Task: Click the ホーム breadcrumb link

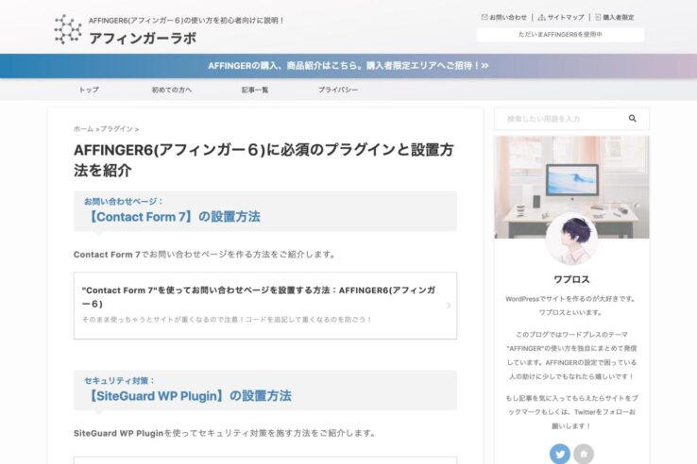Action: point(83,129)
